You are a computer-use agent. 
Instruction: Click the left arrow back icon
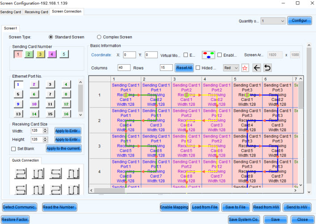(257, 68)
